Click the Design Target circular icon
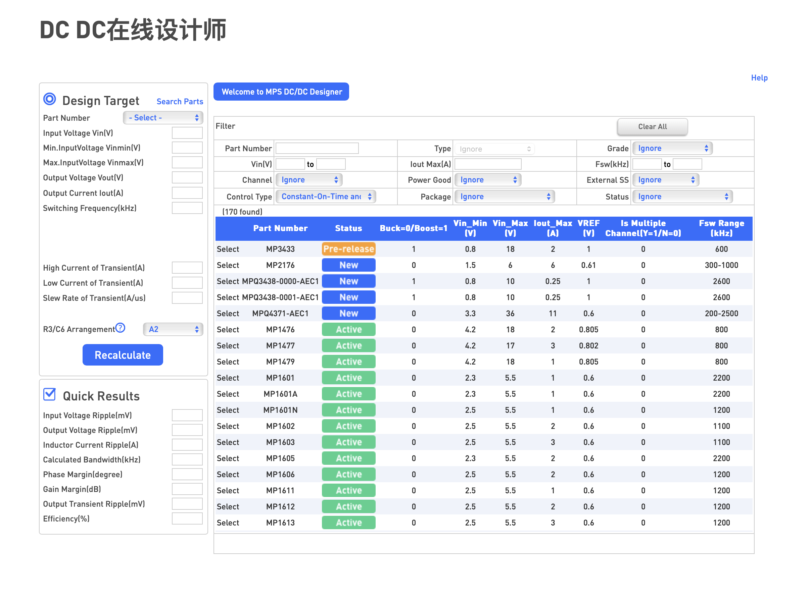 (50, 99)
